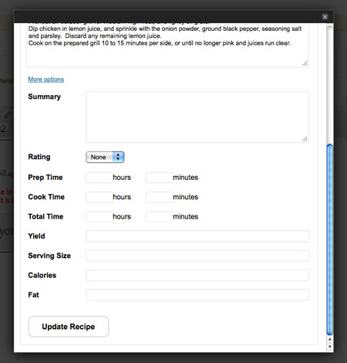Click the Total Time hours field
This screenshot has height=363, width=347.
click(x=99, y=216)
